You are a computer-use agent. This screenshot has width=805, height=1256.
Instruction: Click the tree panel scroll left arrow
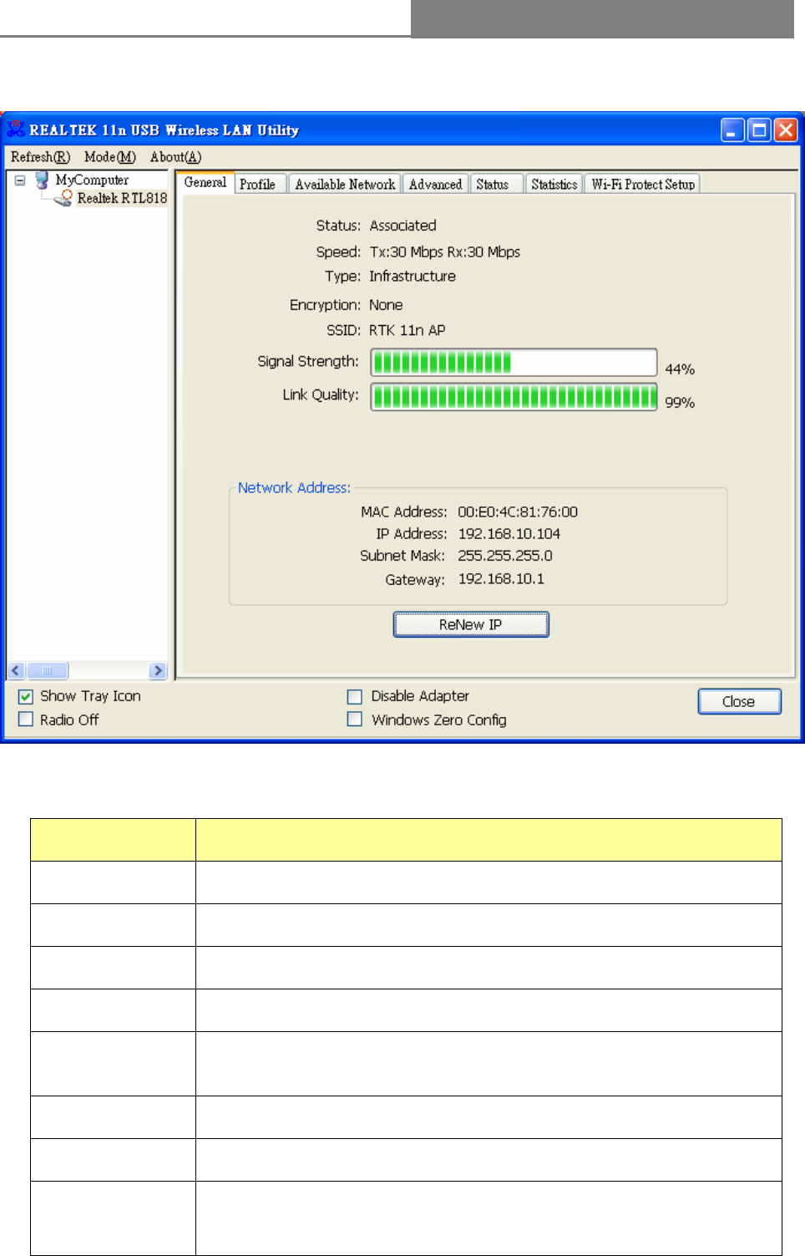16,670
